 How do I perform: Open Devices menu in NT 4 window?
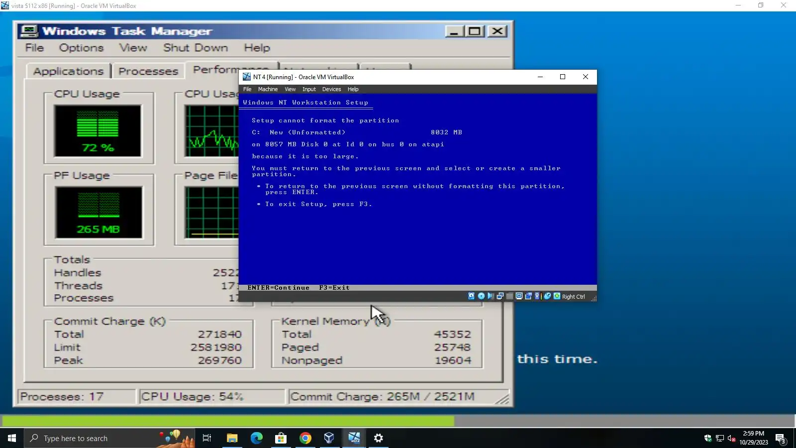(331, 89)
